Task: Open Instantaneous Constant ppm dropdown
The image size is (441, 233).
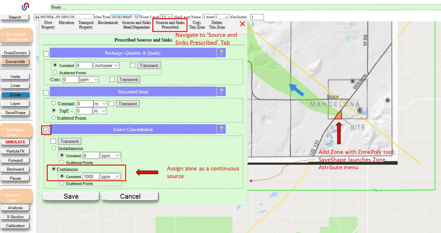Action: [x=111, y=156]
